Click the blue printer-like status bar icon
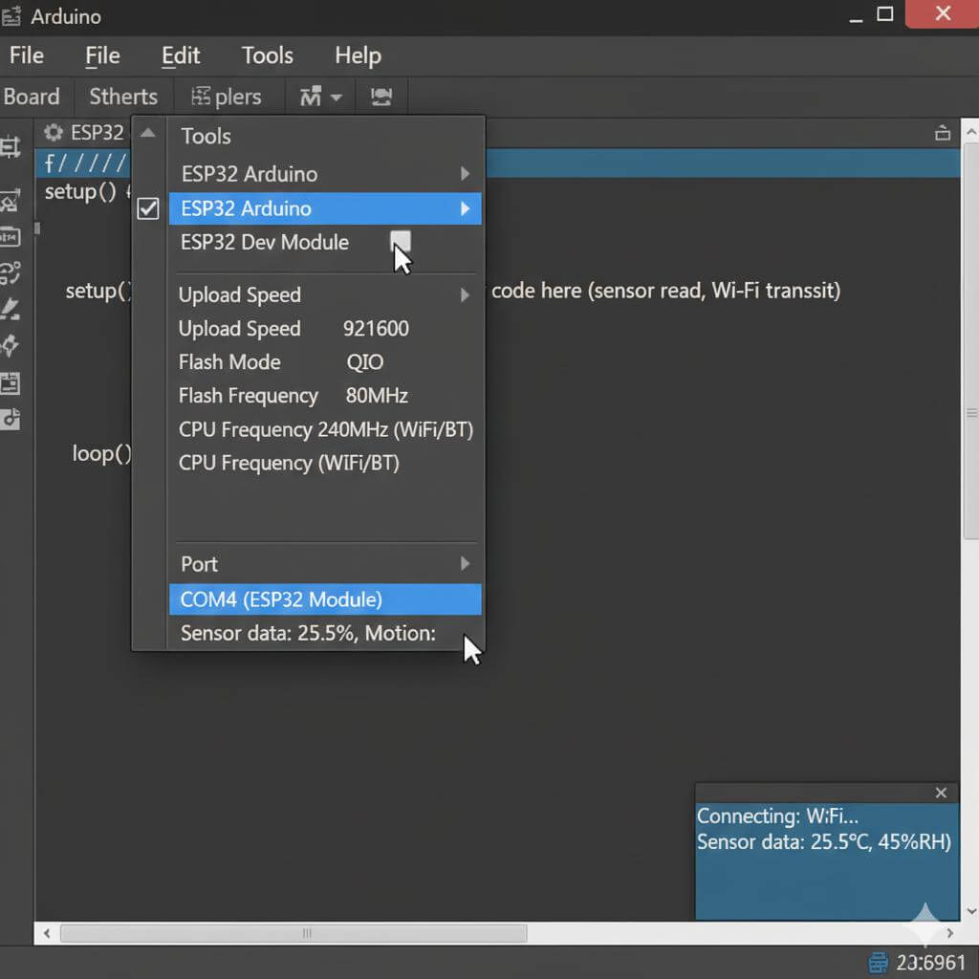Image resolution: width=979 pixels, height=979 pixels. 878,962
